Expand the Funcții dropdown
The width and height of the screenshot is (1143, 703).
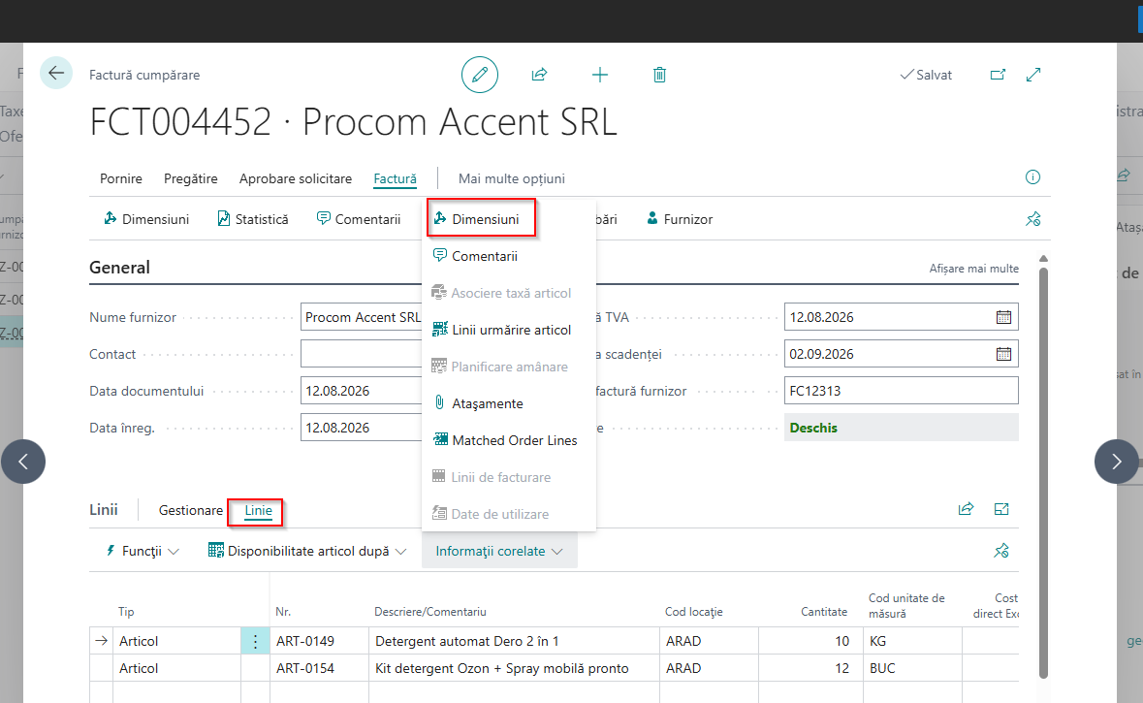point(143,551)
